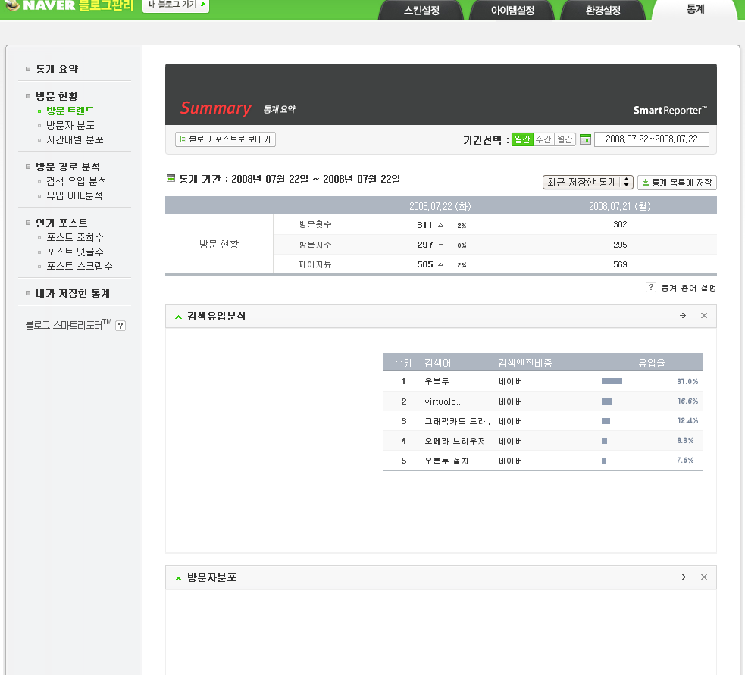Select 포스트 스크랩수 in the sidebar

(80, 266)
